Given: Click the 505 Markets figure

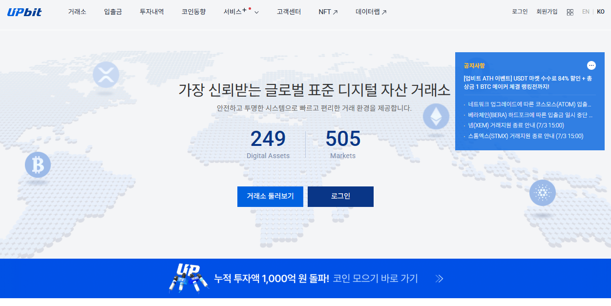Looking at the screenshot, I should point(343,144).
